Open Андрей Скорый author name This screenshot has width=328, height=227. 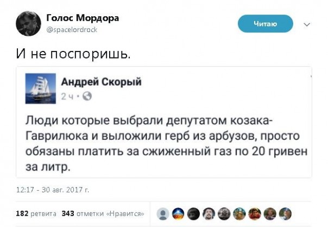tap(101, 82)
